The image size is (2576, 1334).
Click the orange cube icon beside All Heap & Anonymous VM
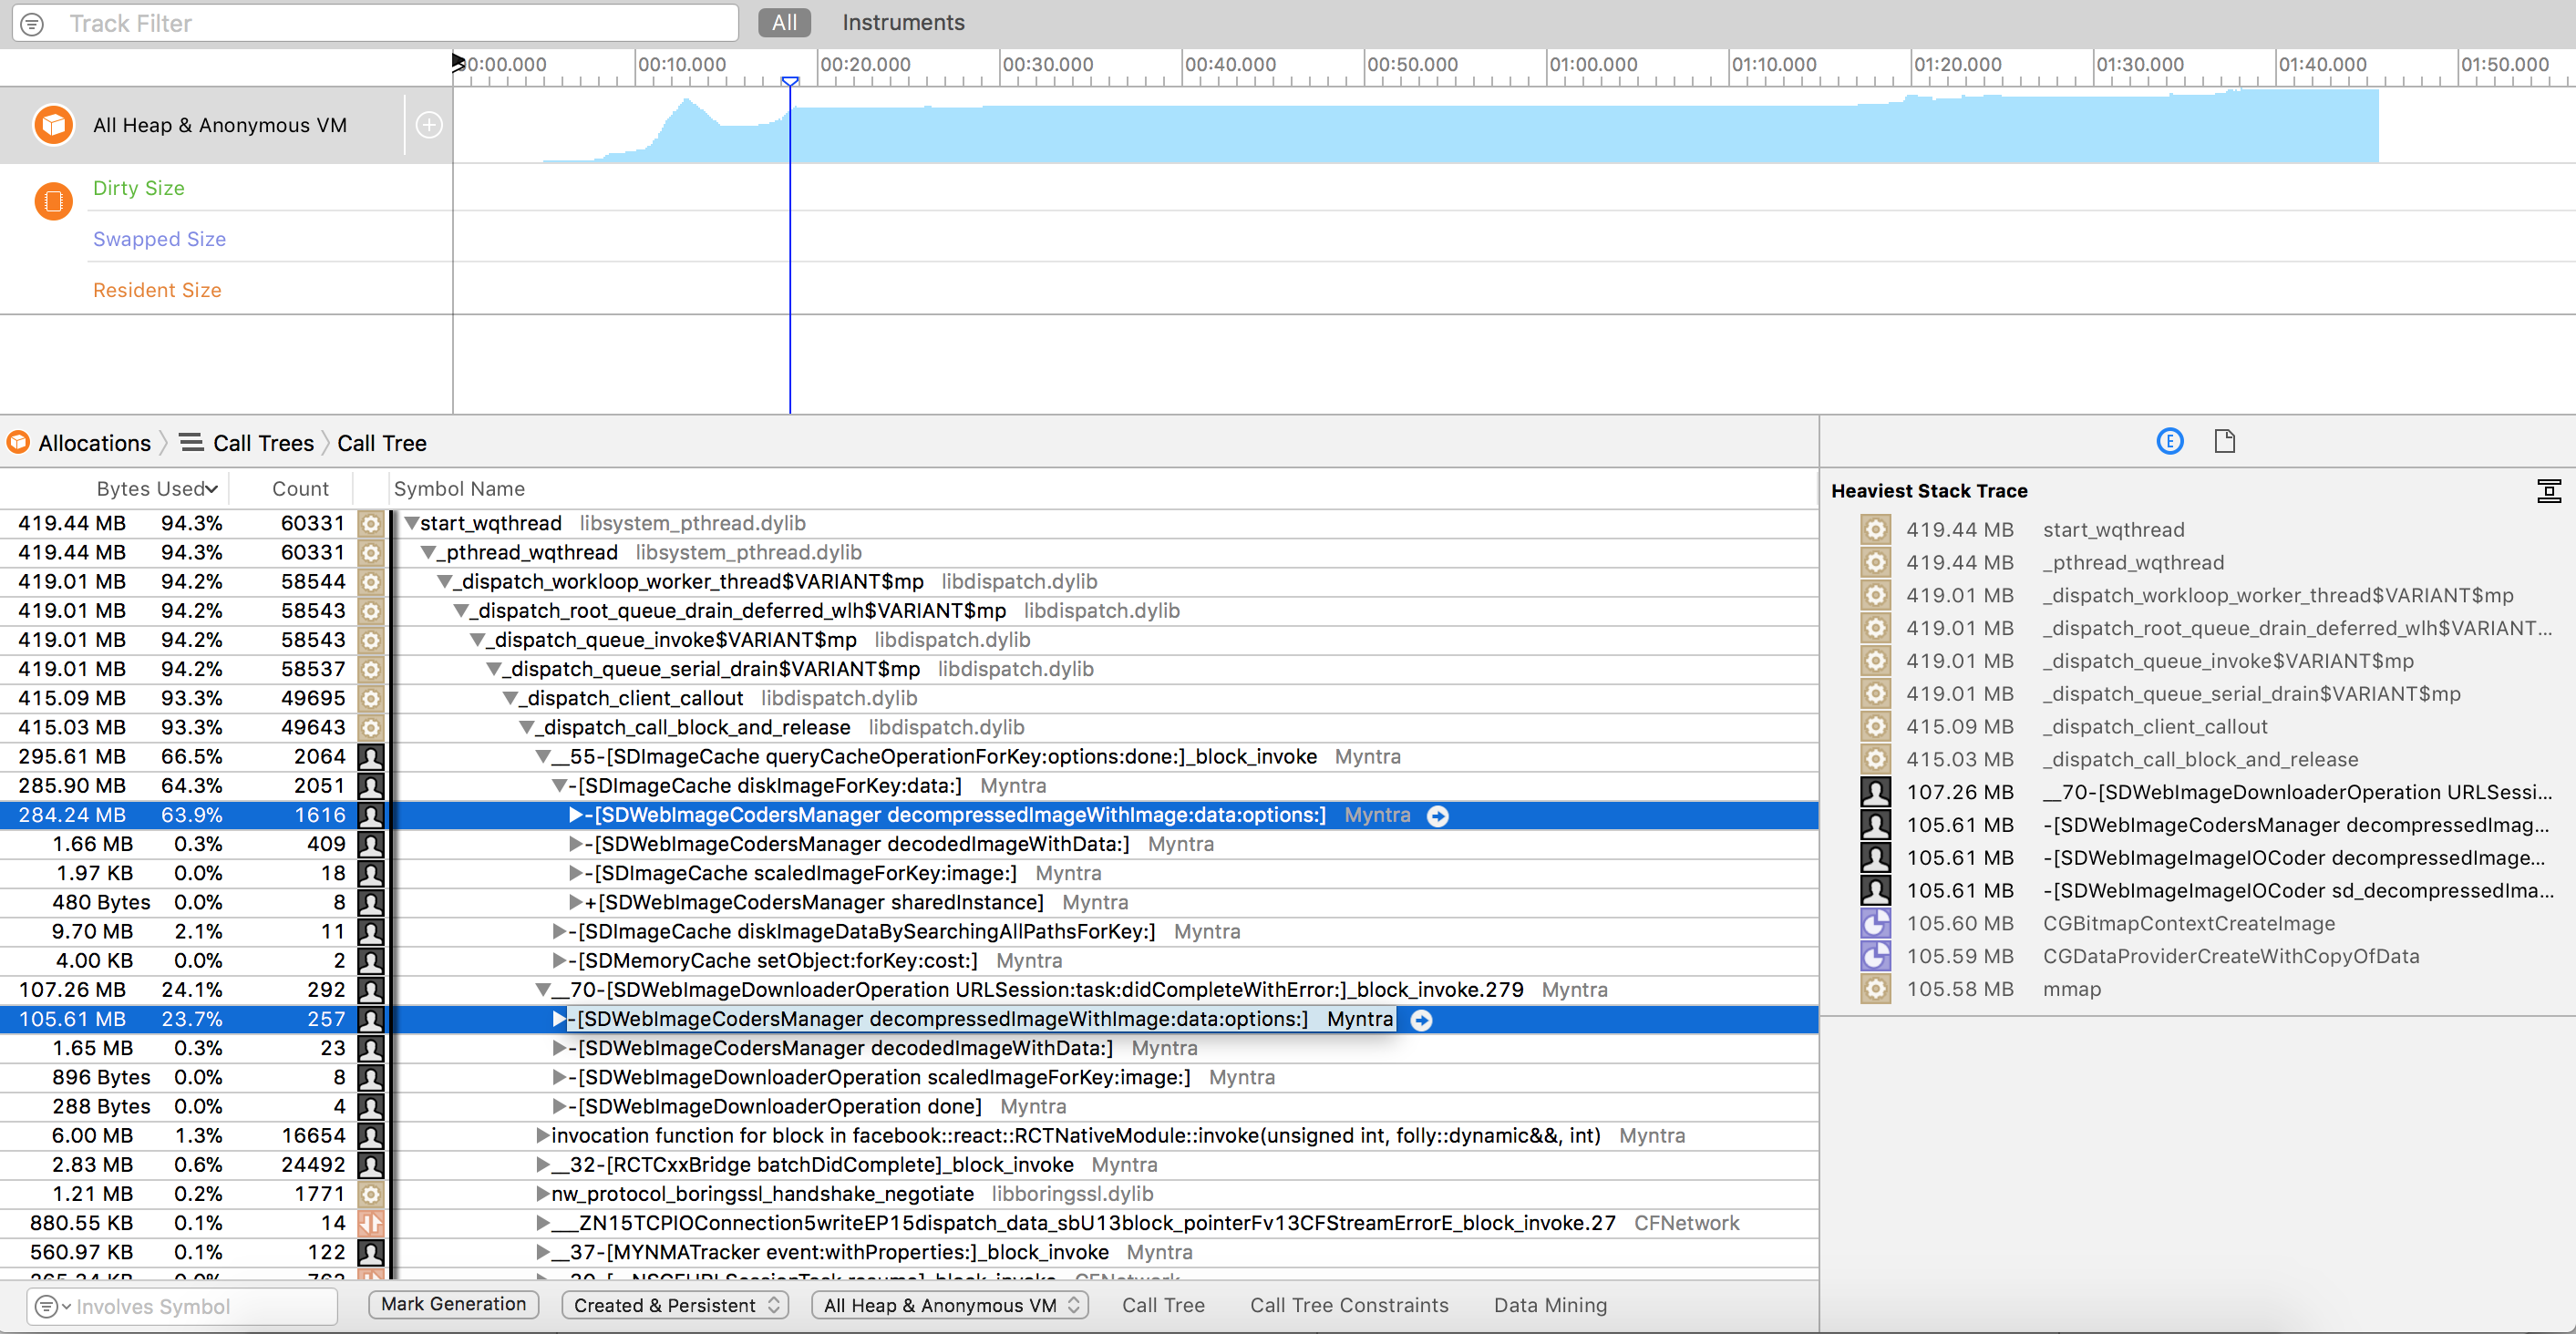click(x=52, y=124)
